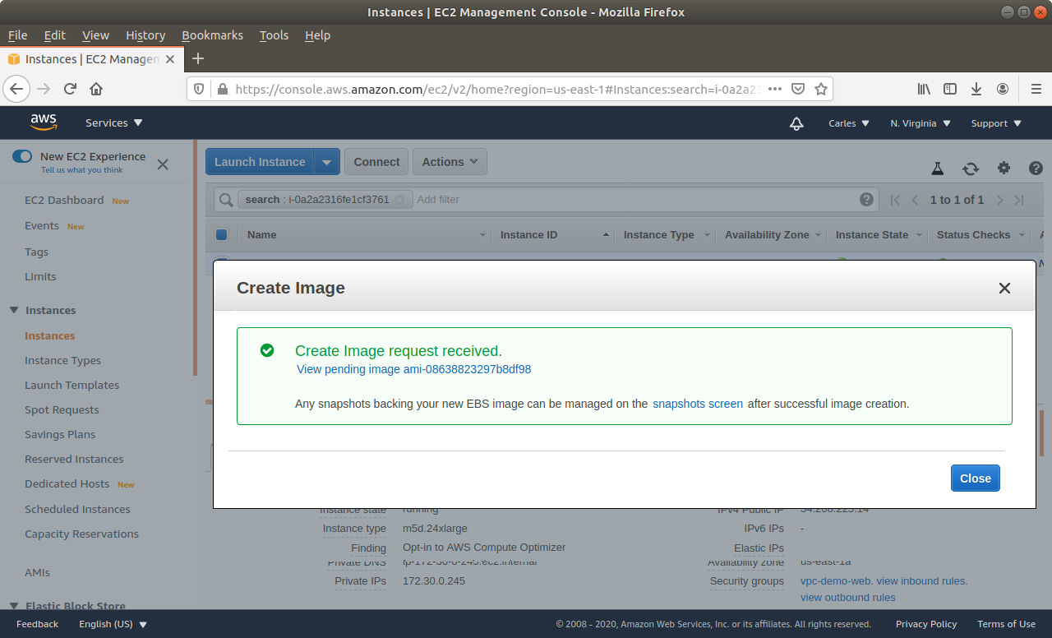Click the Close button in the dialog
The height and width of the screenshot is (638, 1052).
[976, 478]
